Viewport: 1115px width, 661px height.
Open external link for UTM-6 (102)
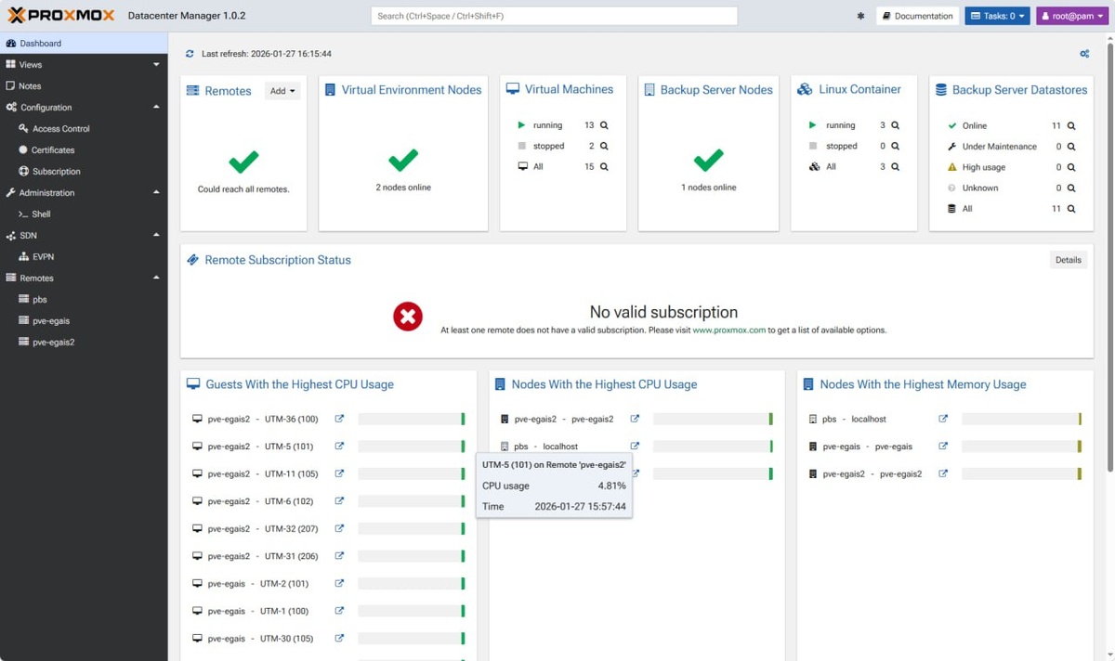pos(339,501)
